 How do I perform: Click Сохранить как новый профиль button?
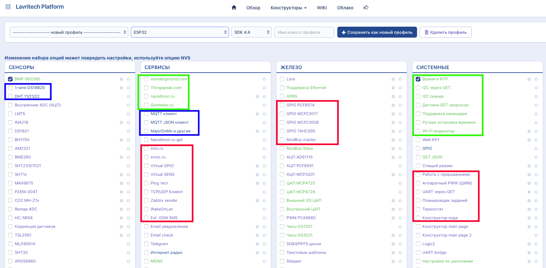[377, 32]
